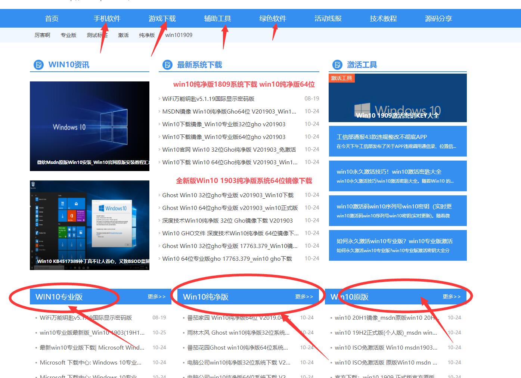521x378 pixels.
Task: Click the WIN10资讯 section icon
Action: [38, 65]
